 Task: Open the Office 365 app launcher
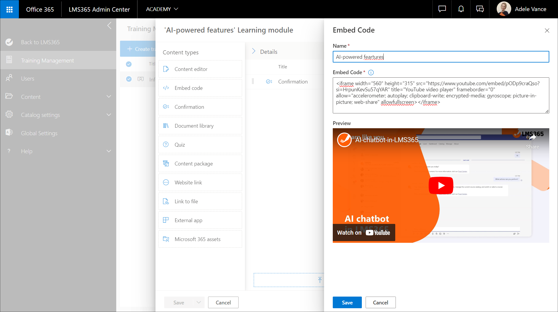click(9, 9)
